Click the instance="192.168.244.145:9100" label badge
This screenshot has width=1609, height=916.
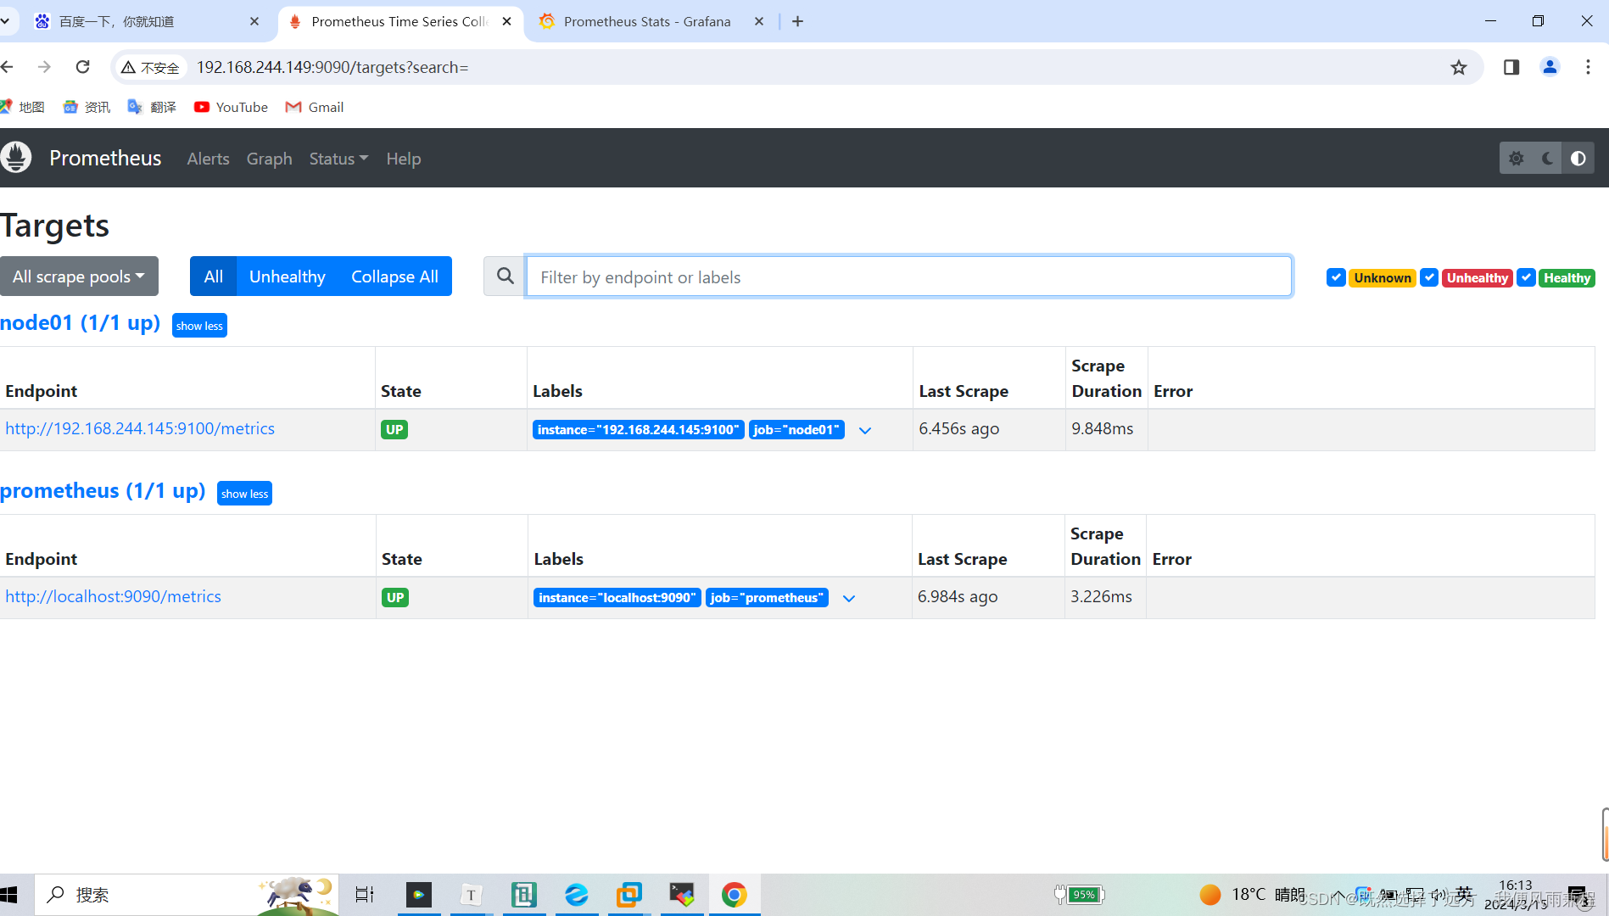639,430
